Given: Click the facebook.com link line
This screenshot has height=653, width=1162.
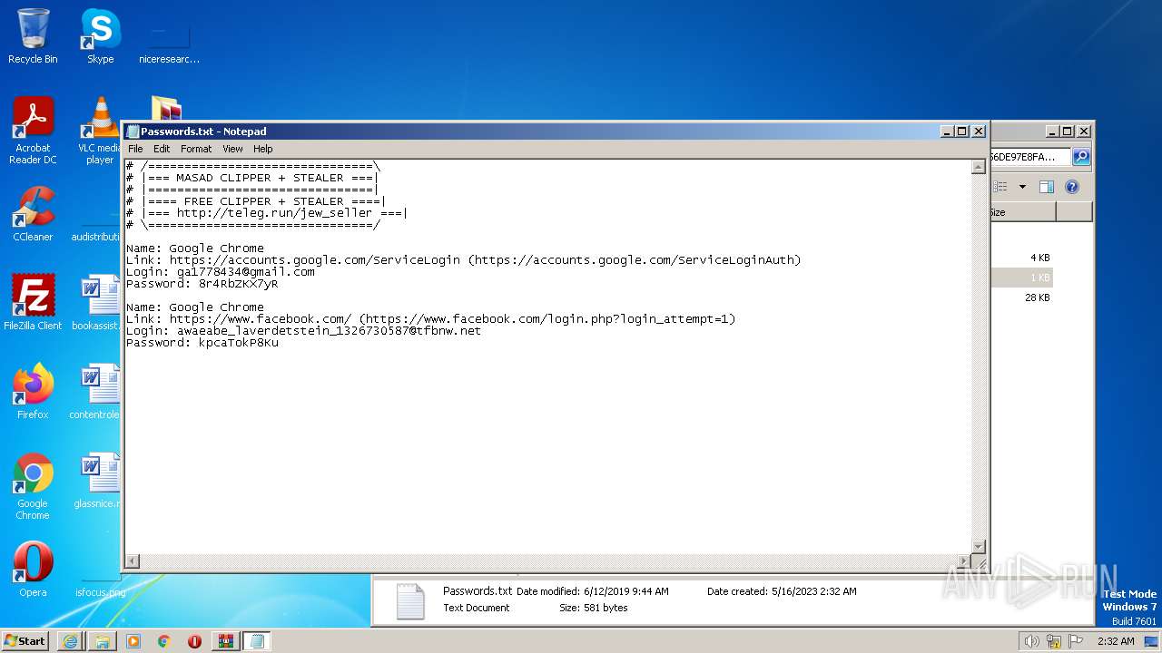Looking at the screenshot, I should pos(431,319).
